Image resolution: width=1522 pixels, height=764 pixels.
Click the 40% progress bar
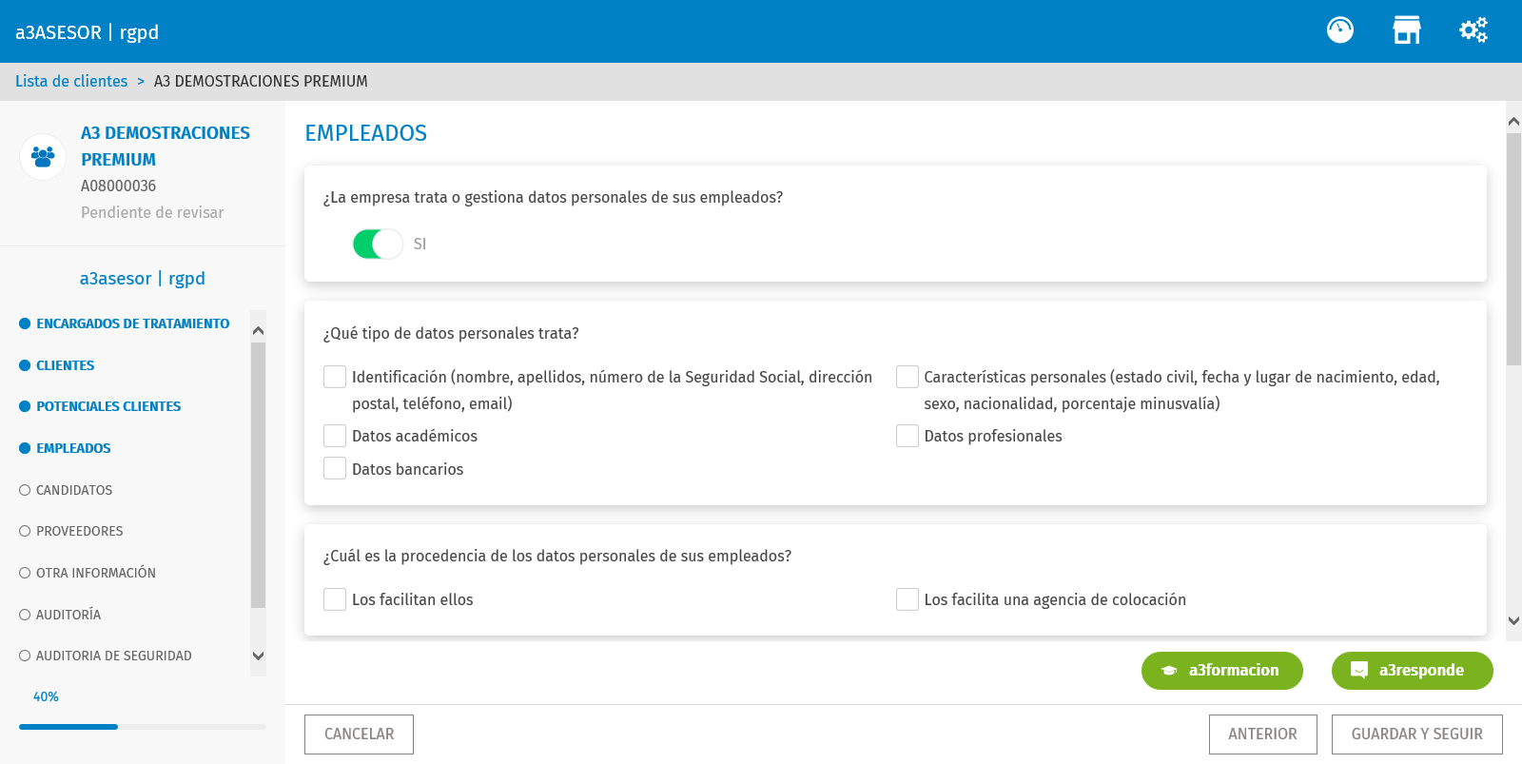point(143,727)
